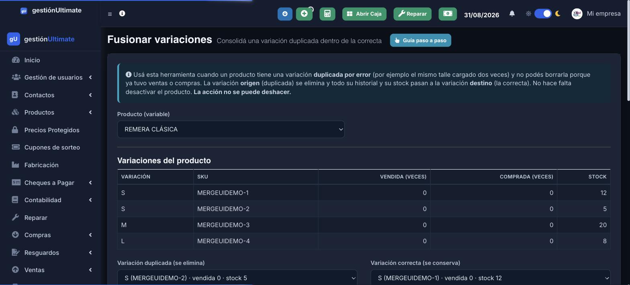Click the Ventas arrow-up circle icon
Image resolution: width=630 pixels, height=285 pixels.
[15, 270]
